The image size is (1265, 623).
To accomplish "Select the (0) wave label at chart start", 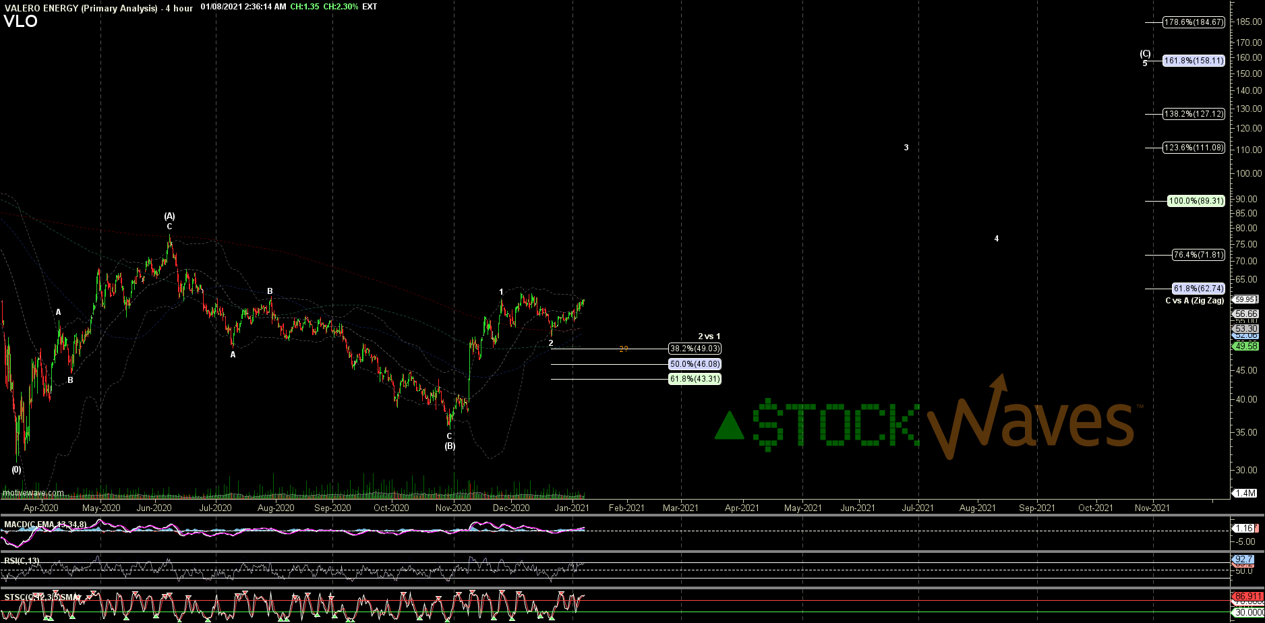I will click(16, 470).
